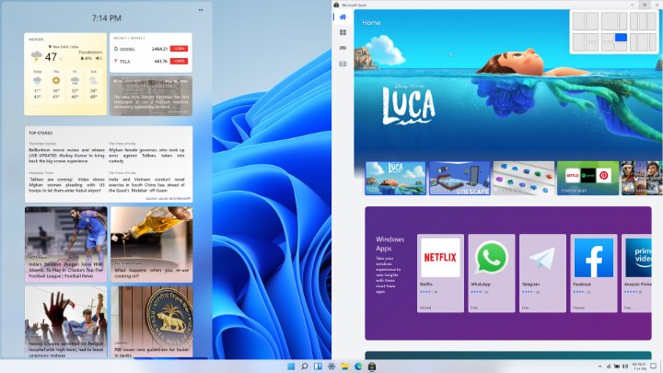663x373 pixels.
Task: Launch File Explorer from the taskbar
Action: [345, 367]
